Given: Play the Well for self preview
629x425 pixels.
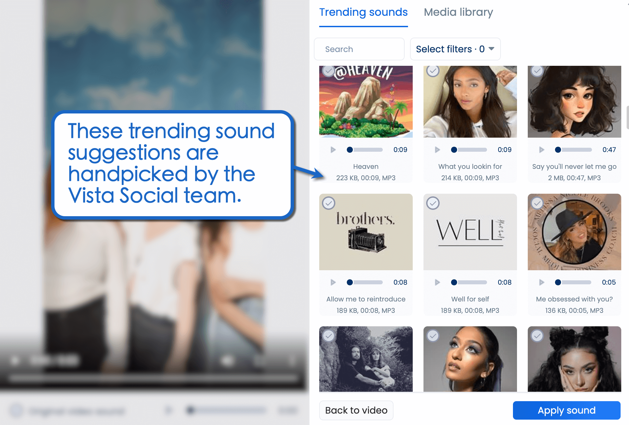Looking at the screenshot, I should tap(437, 282).
